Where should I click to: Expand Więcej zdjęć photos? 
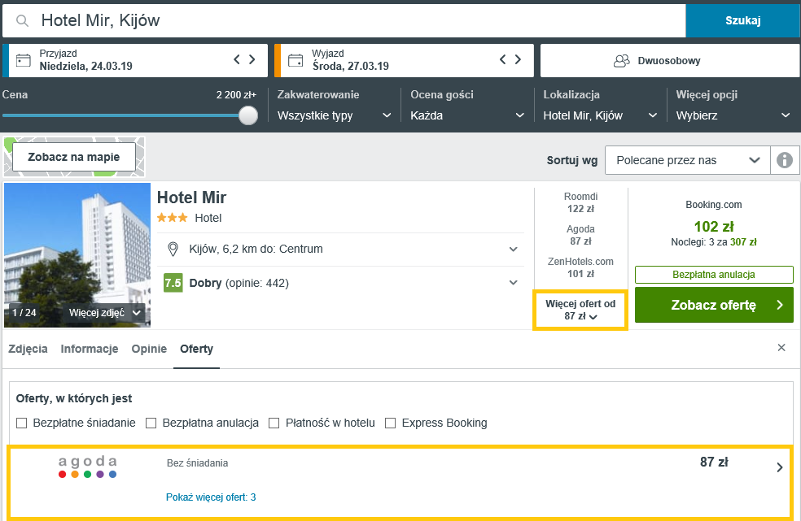pos(105,313)
